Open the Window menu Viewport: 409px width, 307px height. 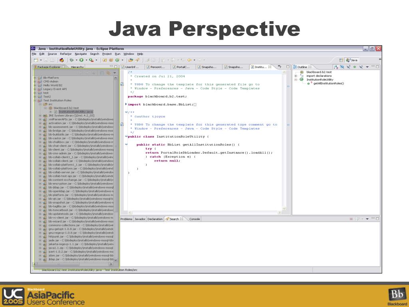129,54
